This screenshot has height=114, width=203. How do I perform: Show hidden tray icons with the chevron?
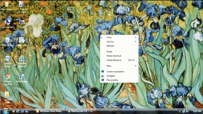[180, 111]
